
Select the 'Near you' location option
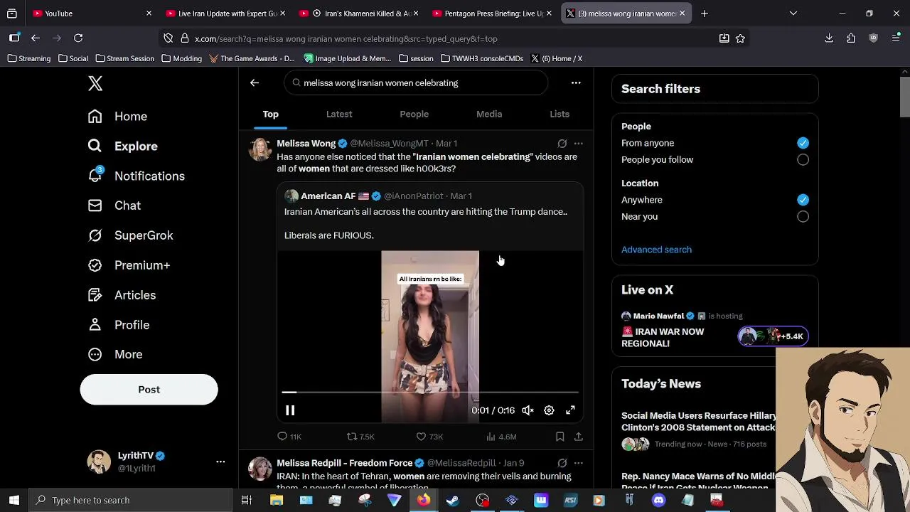pyautogui.click(x=803, y=217)
